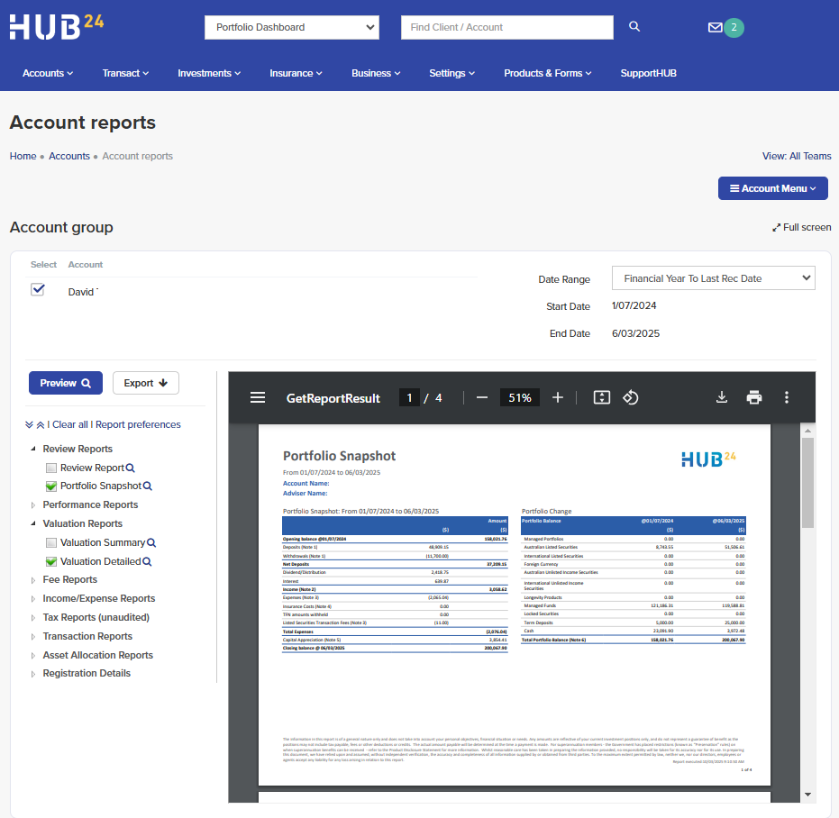
Task: Open the Portfolio Dashboard dropdown
Action: (292, 27)
